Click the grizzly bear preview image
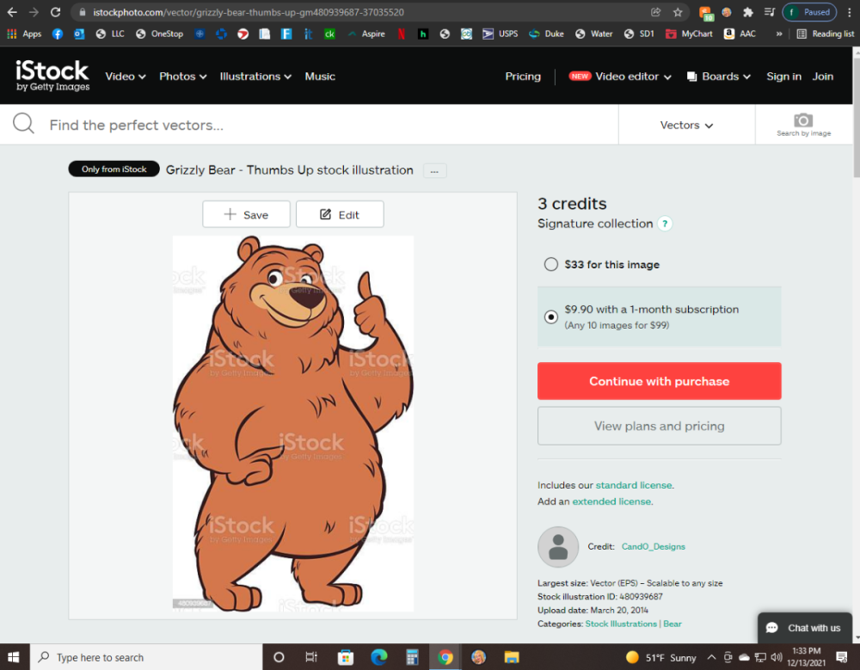 pos(292,421)
